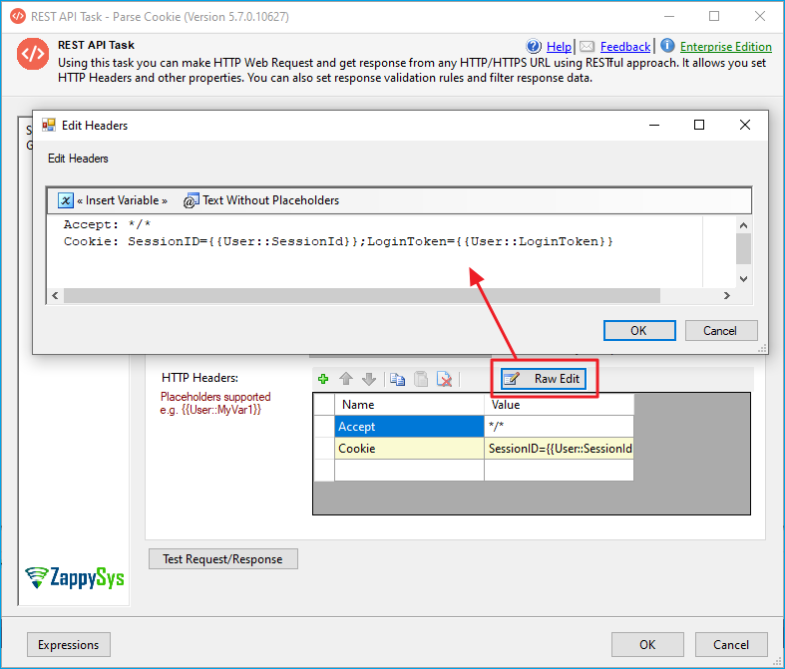Viewport: 785px width, 669px height.
Task: Click the blue Help question mark icon
Action: (x=534, y=47)
